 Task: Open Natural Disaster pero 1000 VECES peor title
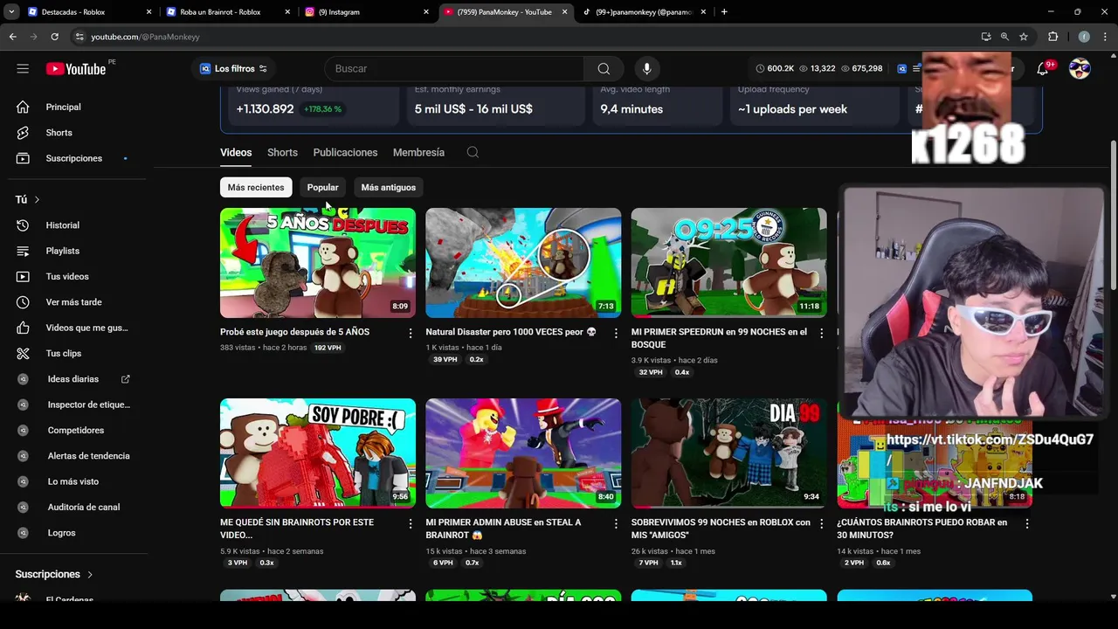(x=511, y=332)
